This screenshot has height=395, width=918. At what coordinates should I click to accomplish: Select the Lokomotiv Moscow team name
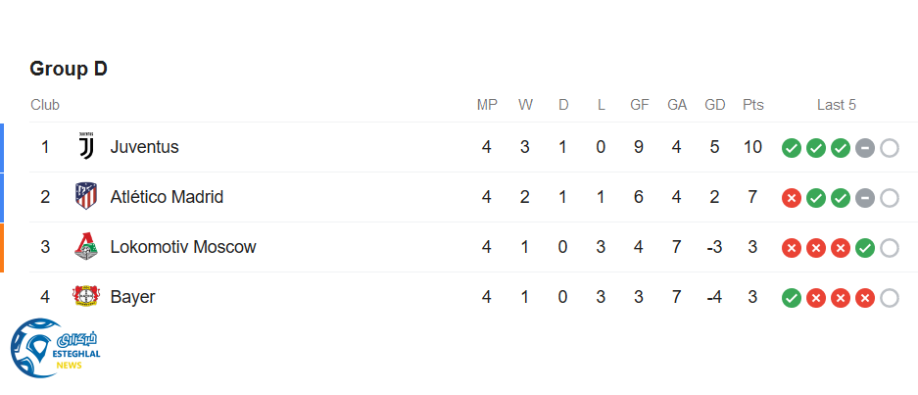(183, 247)
